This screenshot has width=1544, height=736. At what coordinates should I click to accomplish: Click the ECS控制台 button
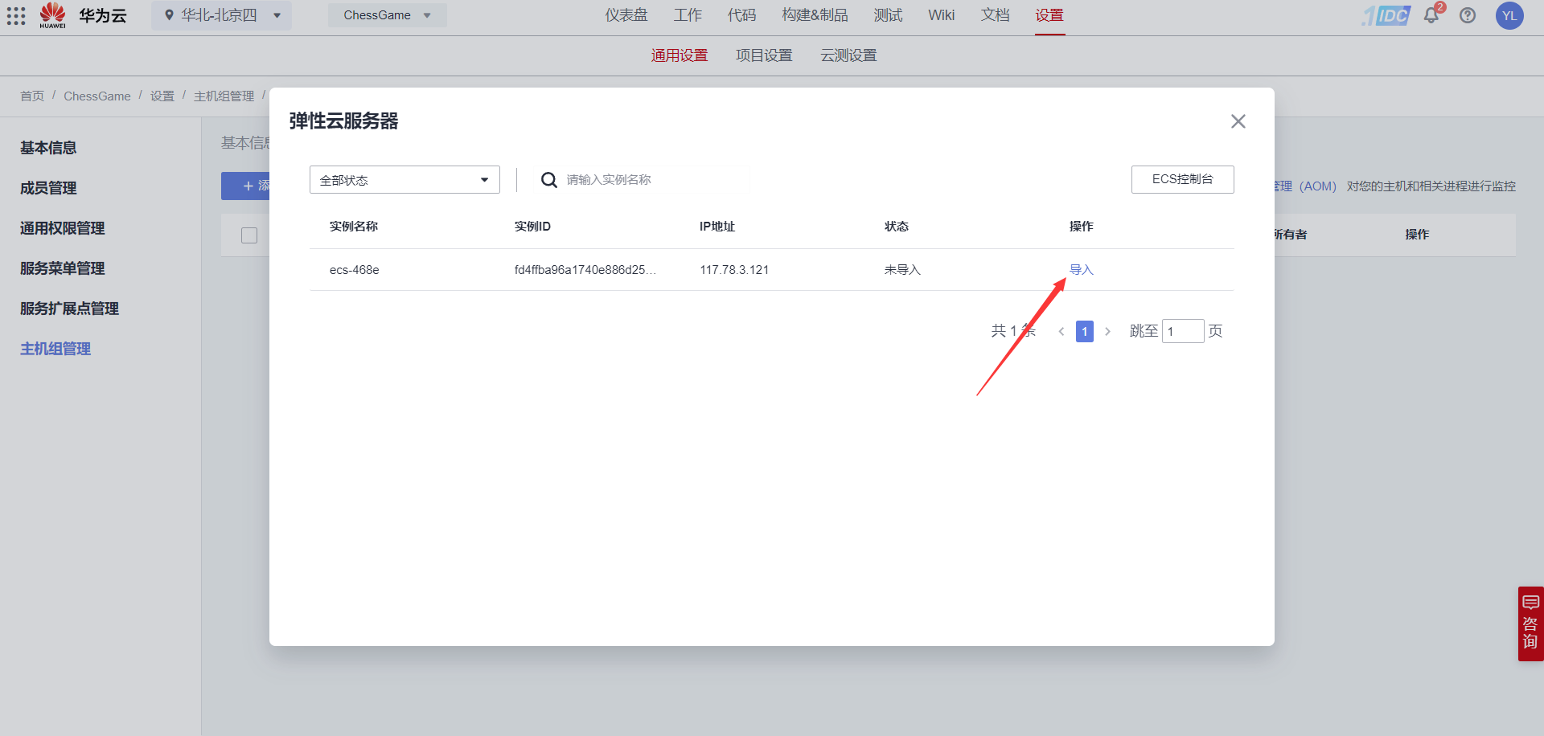(1182, 179)
